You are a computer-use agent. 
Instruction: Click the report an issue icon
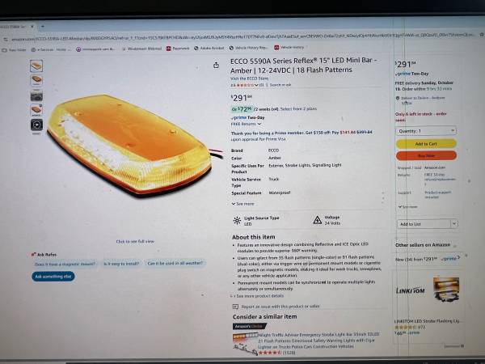coord(235,307)
